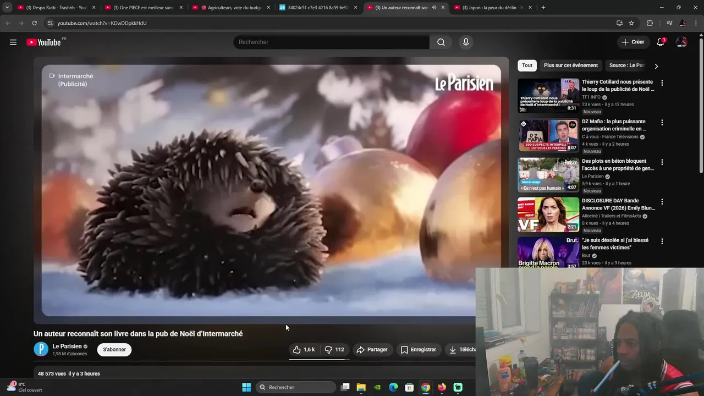The image size is (704, 396).
Task: Open the page scrollbar up arrow
Action: pyautogui.click(x=701, y=36)
